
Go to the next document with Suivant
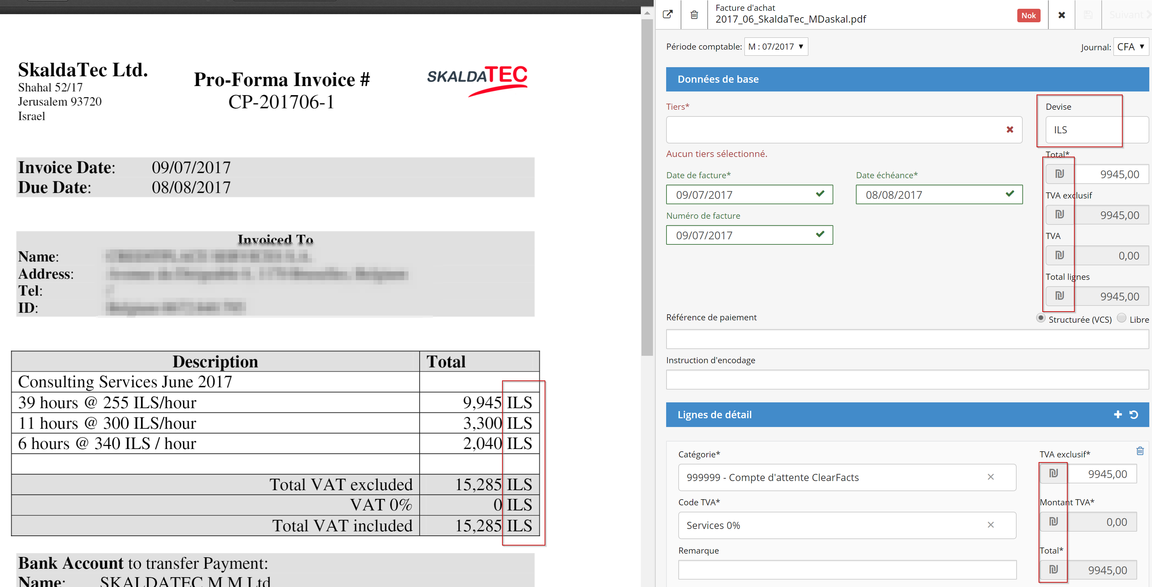coord(1129,15)
